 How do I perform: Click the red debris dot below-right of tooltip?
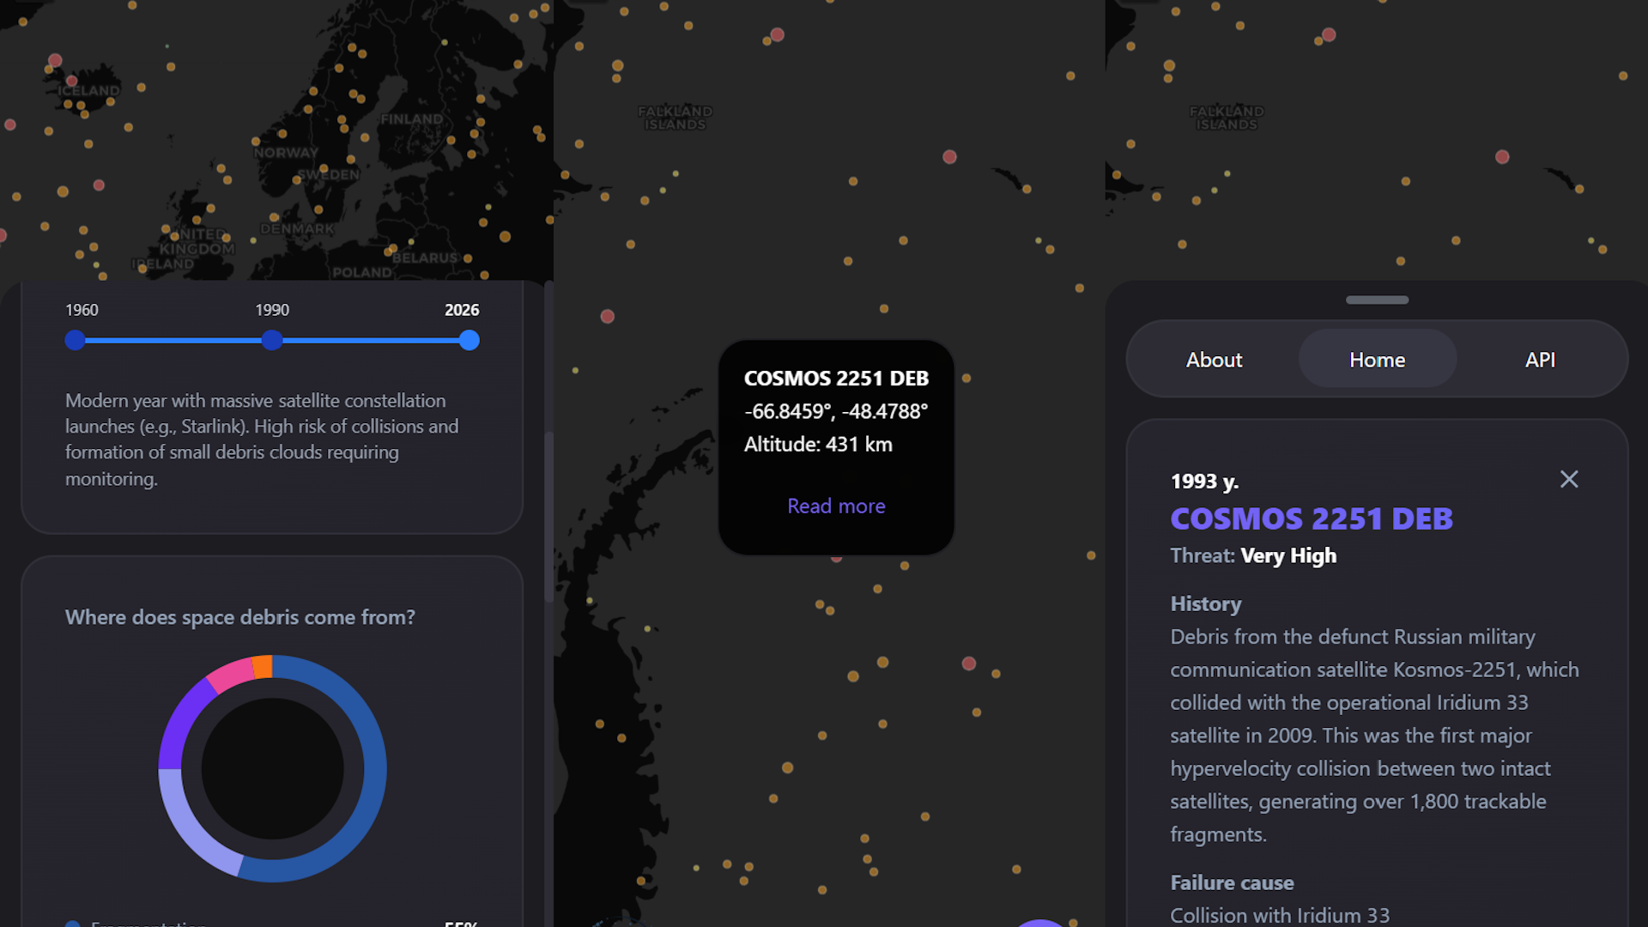point(969,663)
